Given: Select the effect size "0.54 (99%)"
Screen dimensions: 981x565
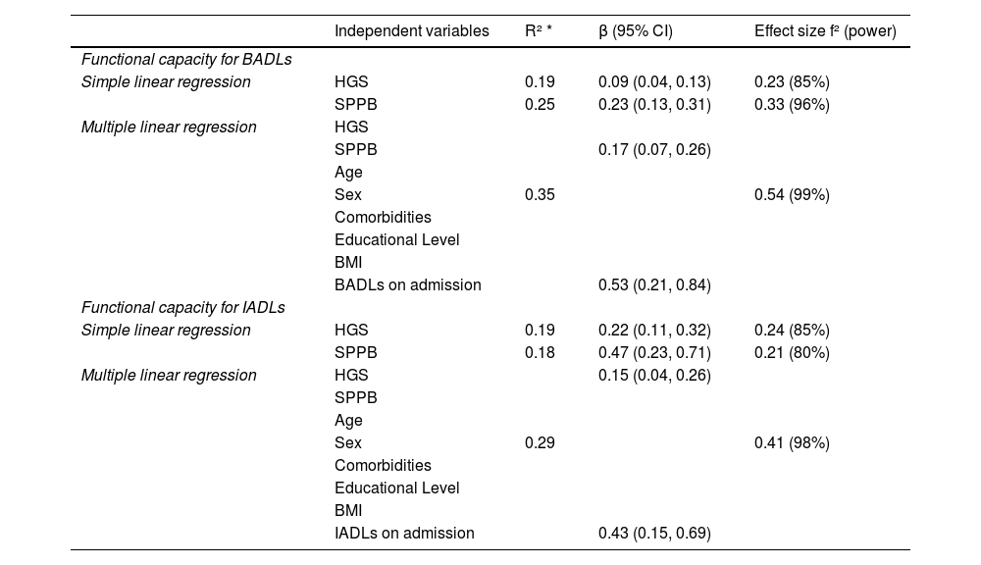Looking at the screenshot, I should [x=792, y=195].
